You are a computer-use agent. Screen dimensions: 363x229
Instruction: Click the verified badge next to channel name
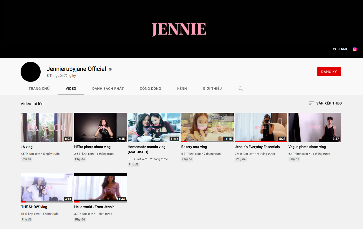[110, 69]
